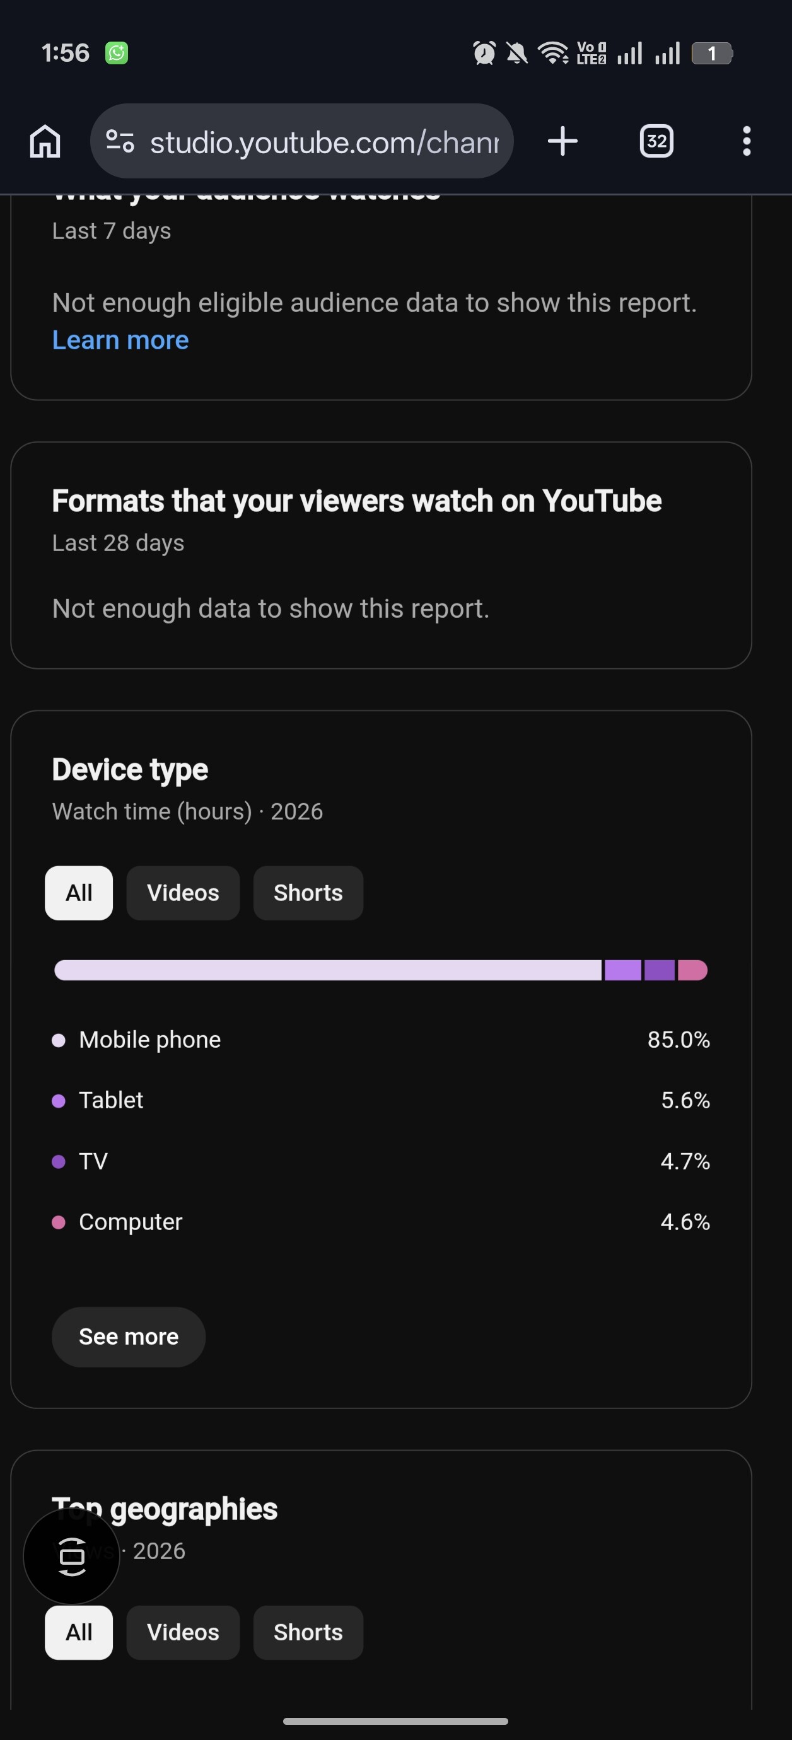Expand device list with See more
The height and width of the screenshot is (1740, 792).
[x=129, y=1337]
